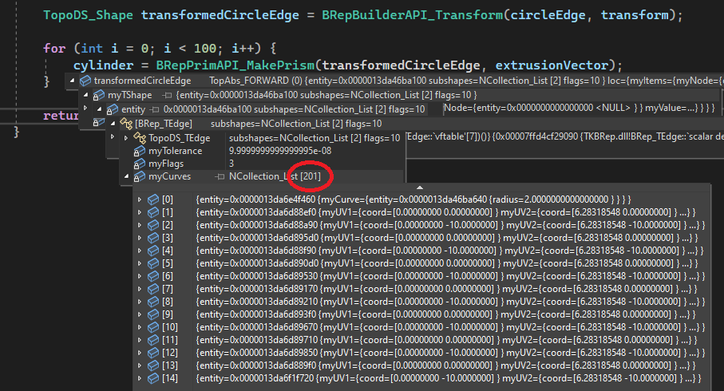The height and width of the screenshot is (391, 724).
Task: Click the object icon for element [7]
Action: coord(154,288)
